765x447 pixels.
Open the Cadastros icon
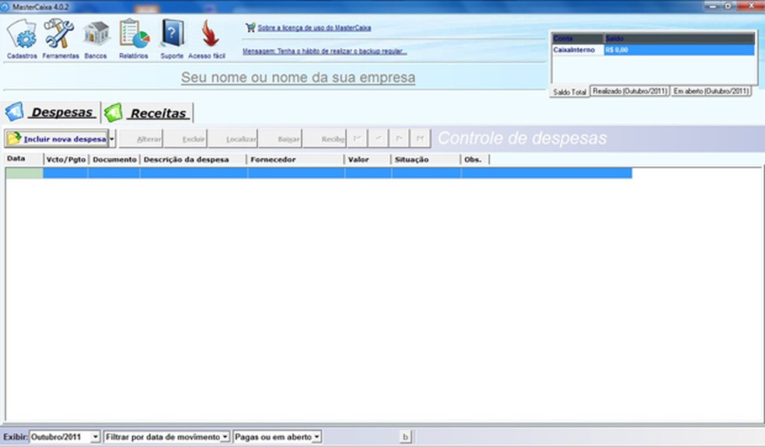tap(22, 34)
